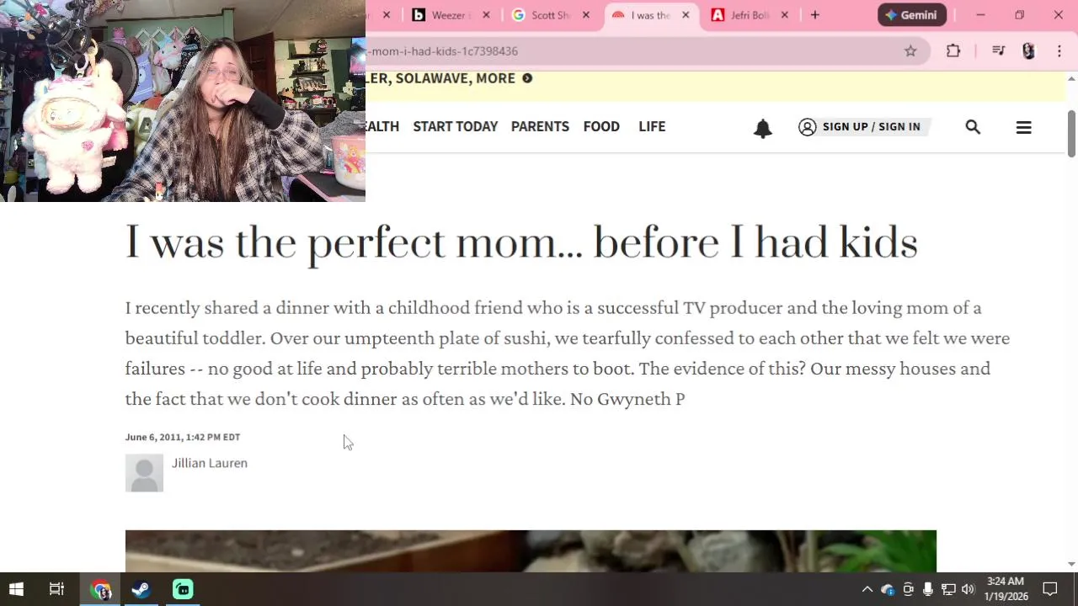The height and width of the screenshot is (606, 1078).
Task: Open the site search magnifier icon
Action: click(973, 127)
